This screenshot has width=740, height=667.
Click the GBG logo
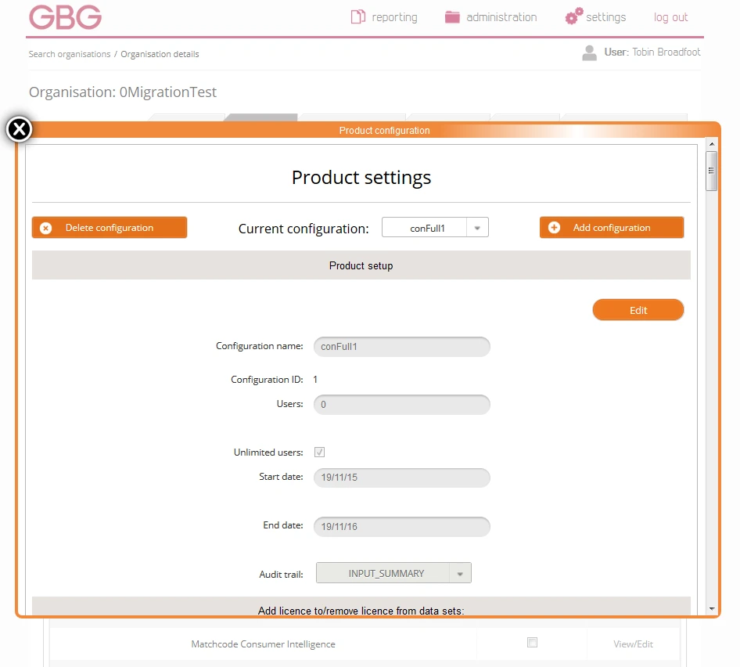65,17
